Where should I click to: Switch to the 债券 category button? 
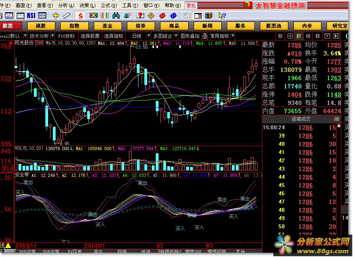(x=141, y=26)
